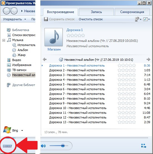The height and width of the screenshot is (154, 153).
Task: Click the music note album thumbnail
Action: (x=54, y=37)
